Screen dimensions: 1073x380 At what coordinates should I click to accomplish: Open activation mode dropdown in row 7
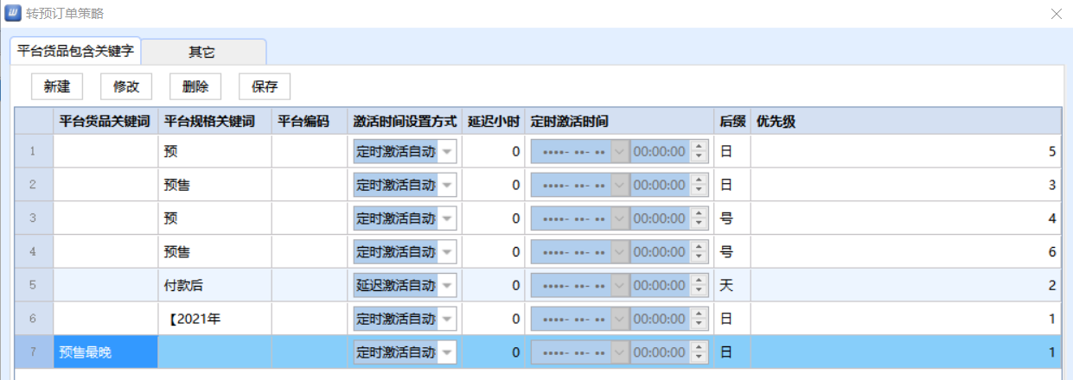[x=447, y=351]
